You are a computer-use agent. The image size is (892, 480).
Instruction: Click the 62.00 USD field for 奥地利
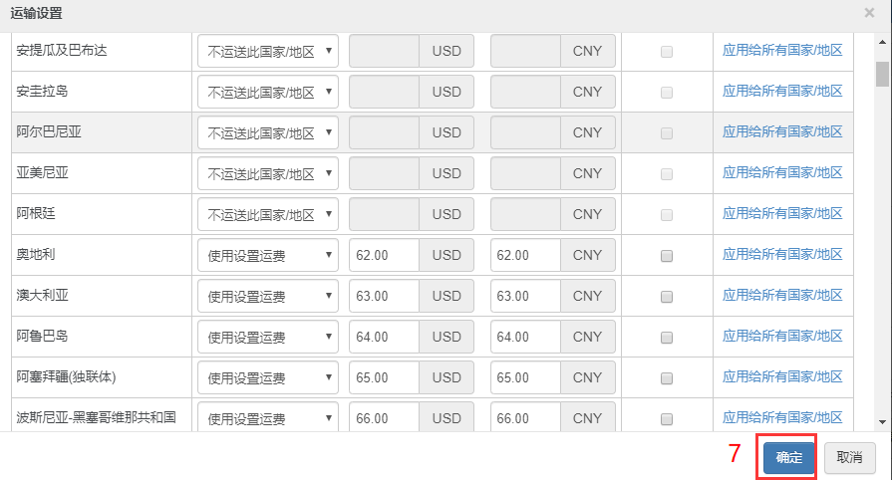tap(384, 255)
